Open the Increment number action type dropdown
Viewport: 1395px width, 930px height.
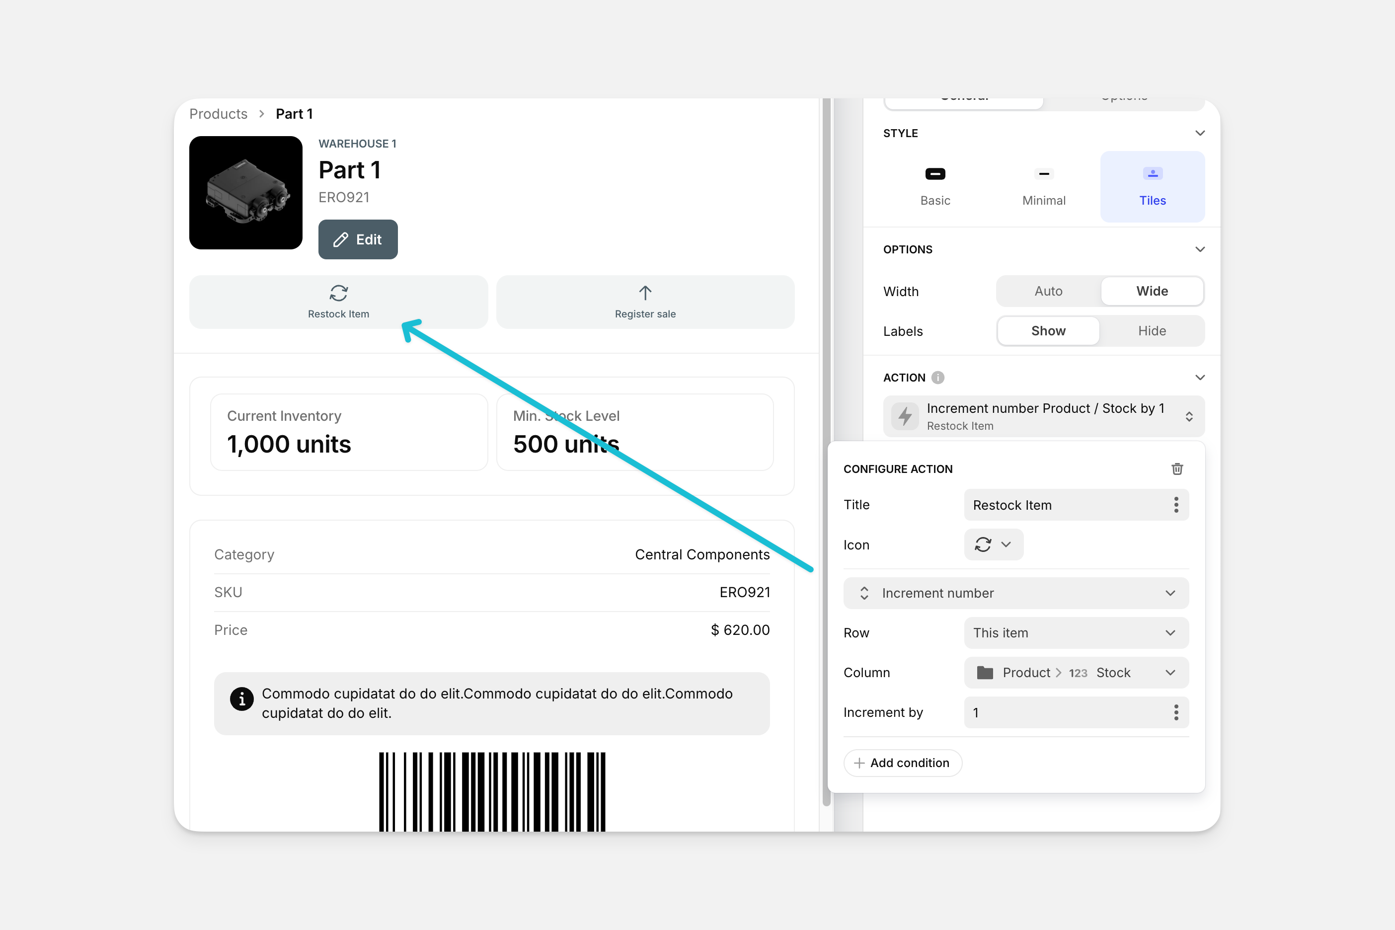[x=1016, y=593]
